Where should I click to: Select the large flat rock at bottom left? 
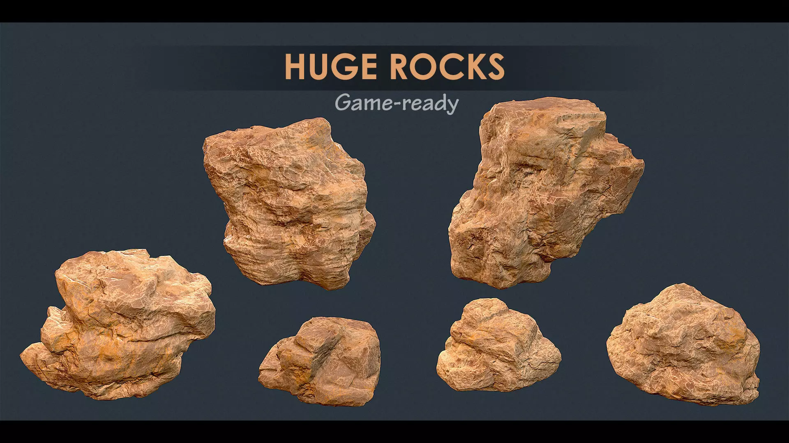click(x=118, y=324)
